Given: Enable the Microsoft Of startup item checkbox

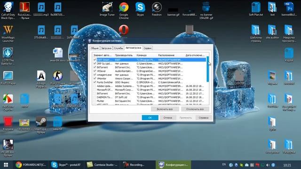Looking at the screenshot, I should coord(95,90).
